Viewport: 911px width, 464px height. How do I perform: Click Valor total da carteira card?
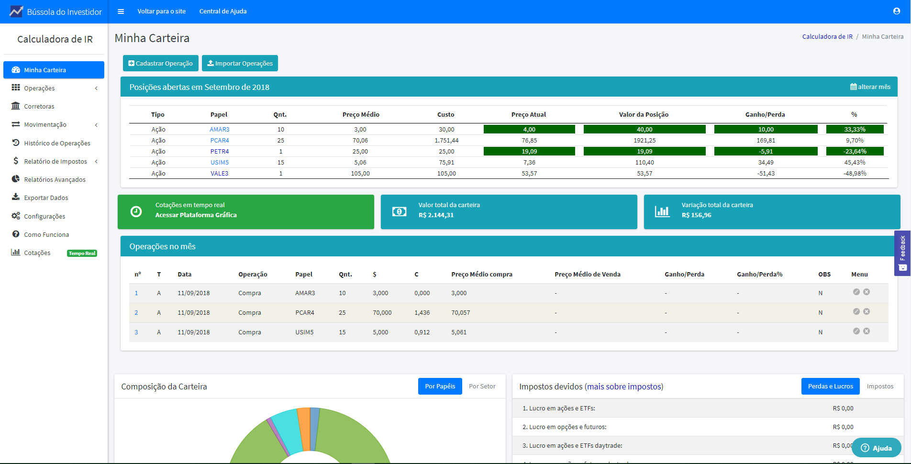pyautogui.click(x=509, y=211)
